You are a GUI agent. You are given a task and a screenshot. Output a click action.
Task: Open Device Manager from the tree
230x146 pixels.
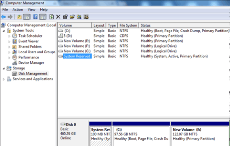pos(31,63)
